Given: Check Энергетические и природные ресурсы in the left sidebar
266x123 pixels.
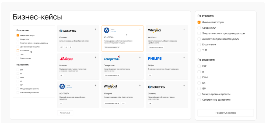Looking at the screenshot, I should 18,43.
